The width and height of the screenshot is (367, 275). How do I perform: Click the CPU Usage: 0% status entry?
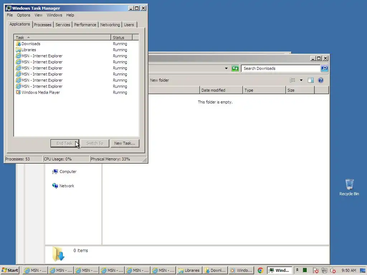coord(66,159)
